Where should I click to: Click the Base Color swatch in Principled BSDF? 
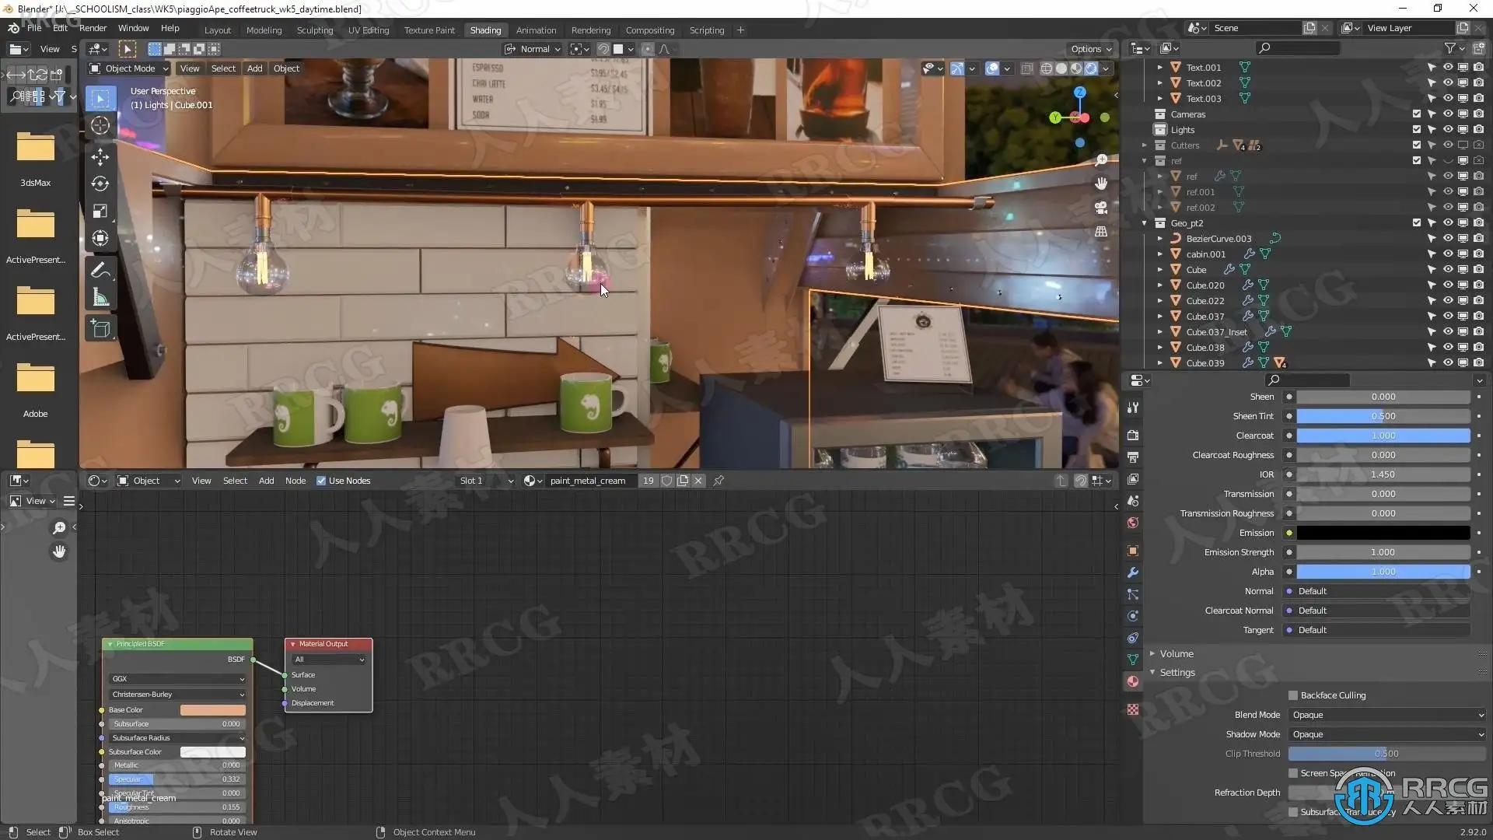click(212, 710)
